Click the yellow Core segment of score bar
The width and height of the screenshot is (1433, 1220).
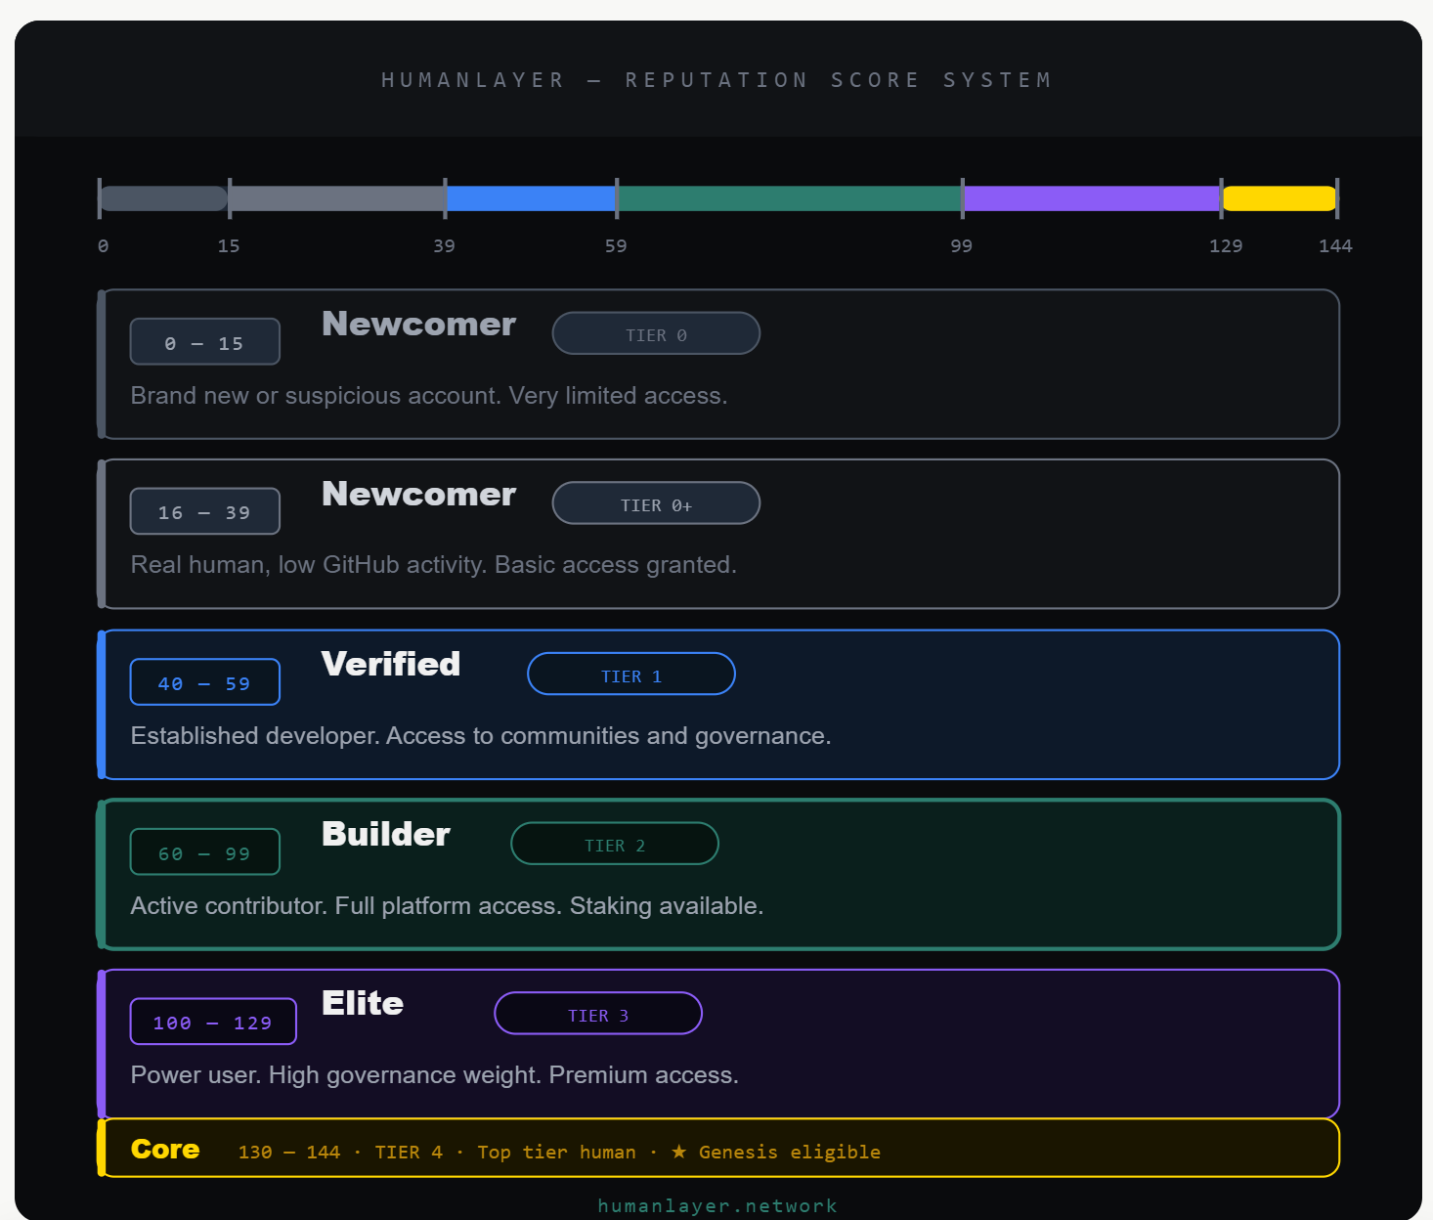click(1279, 198)
